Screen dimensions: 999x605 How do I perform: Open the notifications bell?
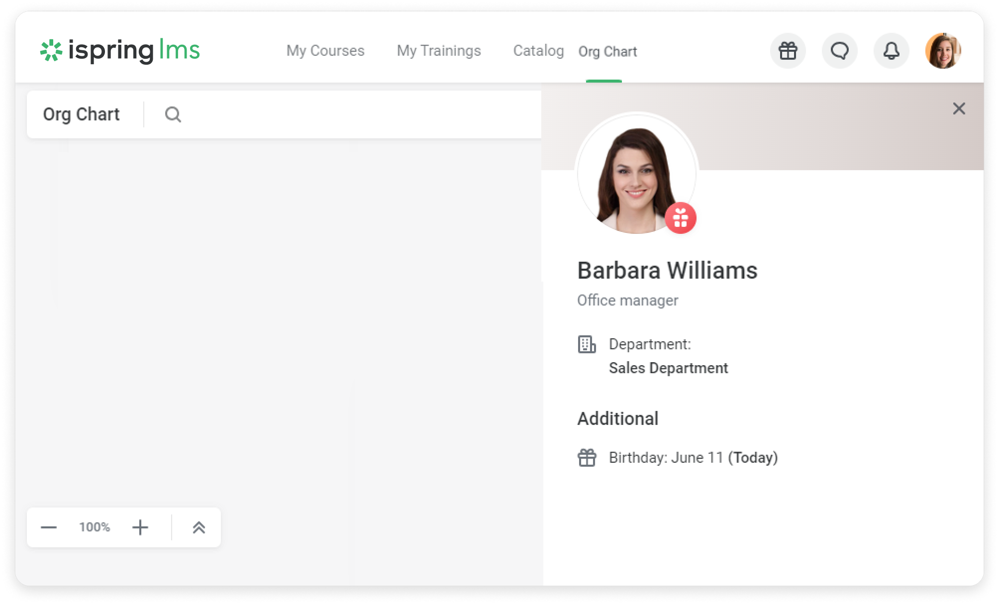click(891, 51)
